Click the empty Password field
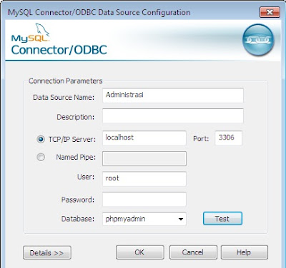Viewport: 286px width, 268px height. [144, 199]
